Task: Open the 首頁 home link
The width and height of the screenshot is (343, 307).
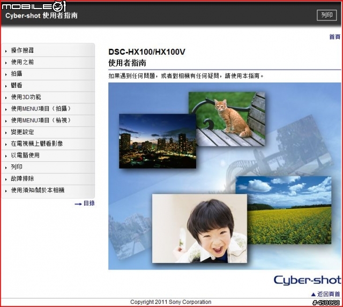Action: pyautogui.click(x=334, y=37)
